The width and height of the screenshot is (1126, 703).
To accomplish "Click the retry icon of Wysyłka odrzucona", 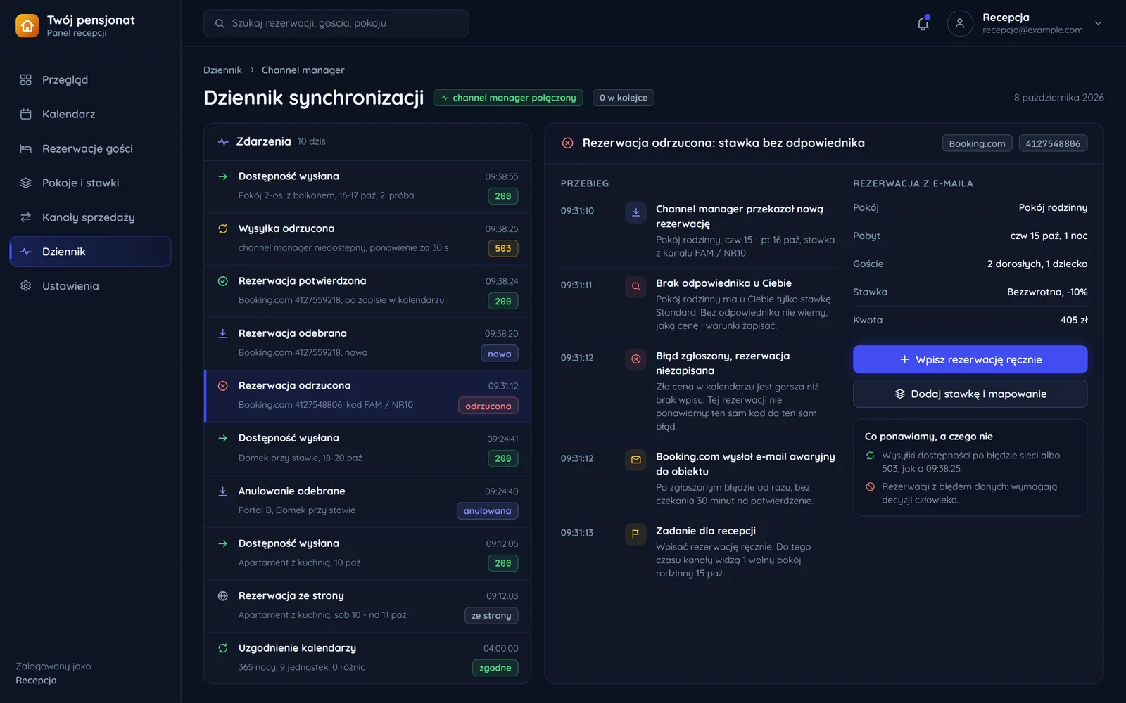I will coord(223,228).
